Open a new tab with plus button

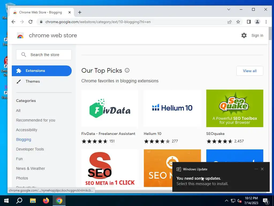80,12
